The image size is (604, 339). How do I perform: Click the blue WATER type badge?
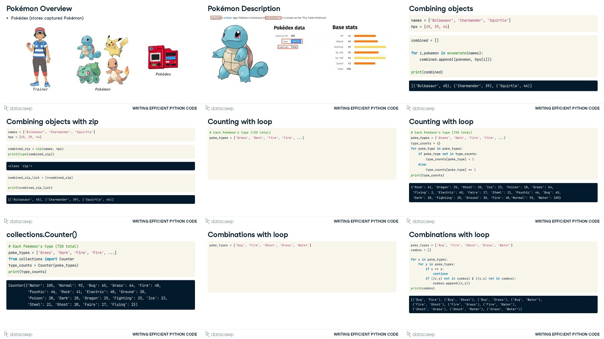coord(296,41)
